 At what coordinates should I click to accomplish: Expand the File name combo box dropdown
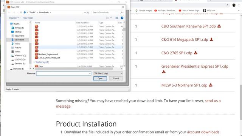[x=90, y=74]
